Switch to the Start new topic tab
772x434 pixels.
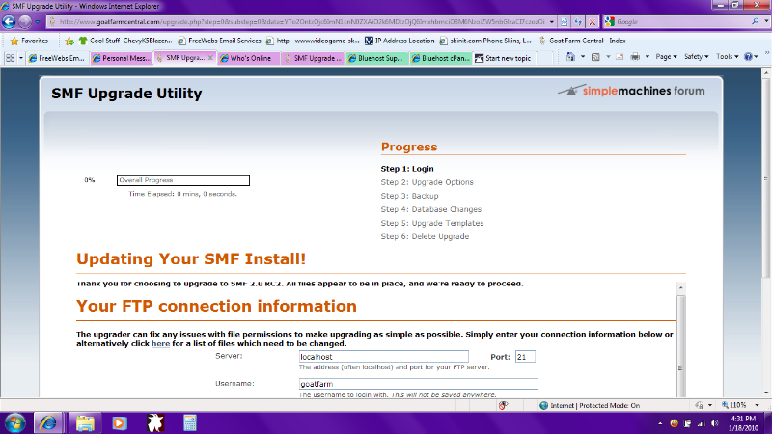(x=503, y=58)
